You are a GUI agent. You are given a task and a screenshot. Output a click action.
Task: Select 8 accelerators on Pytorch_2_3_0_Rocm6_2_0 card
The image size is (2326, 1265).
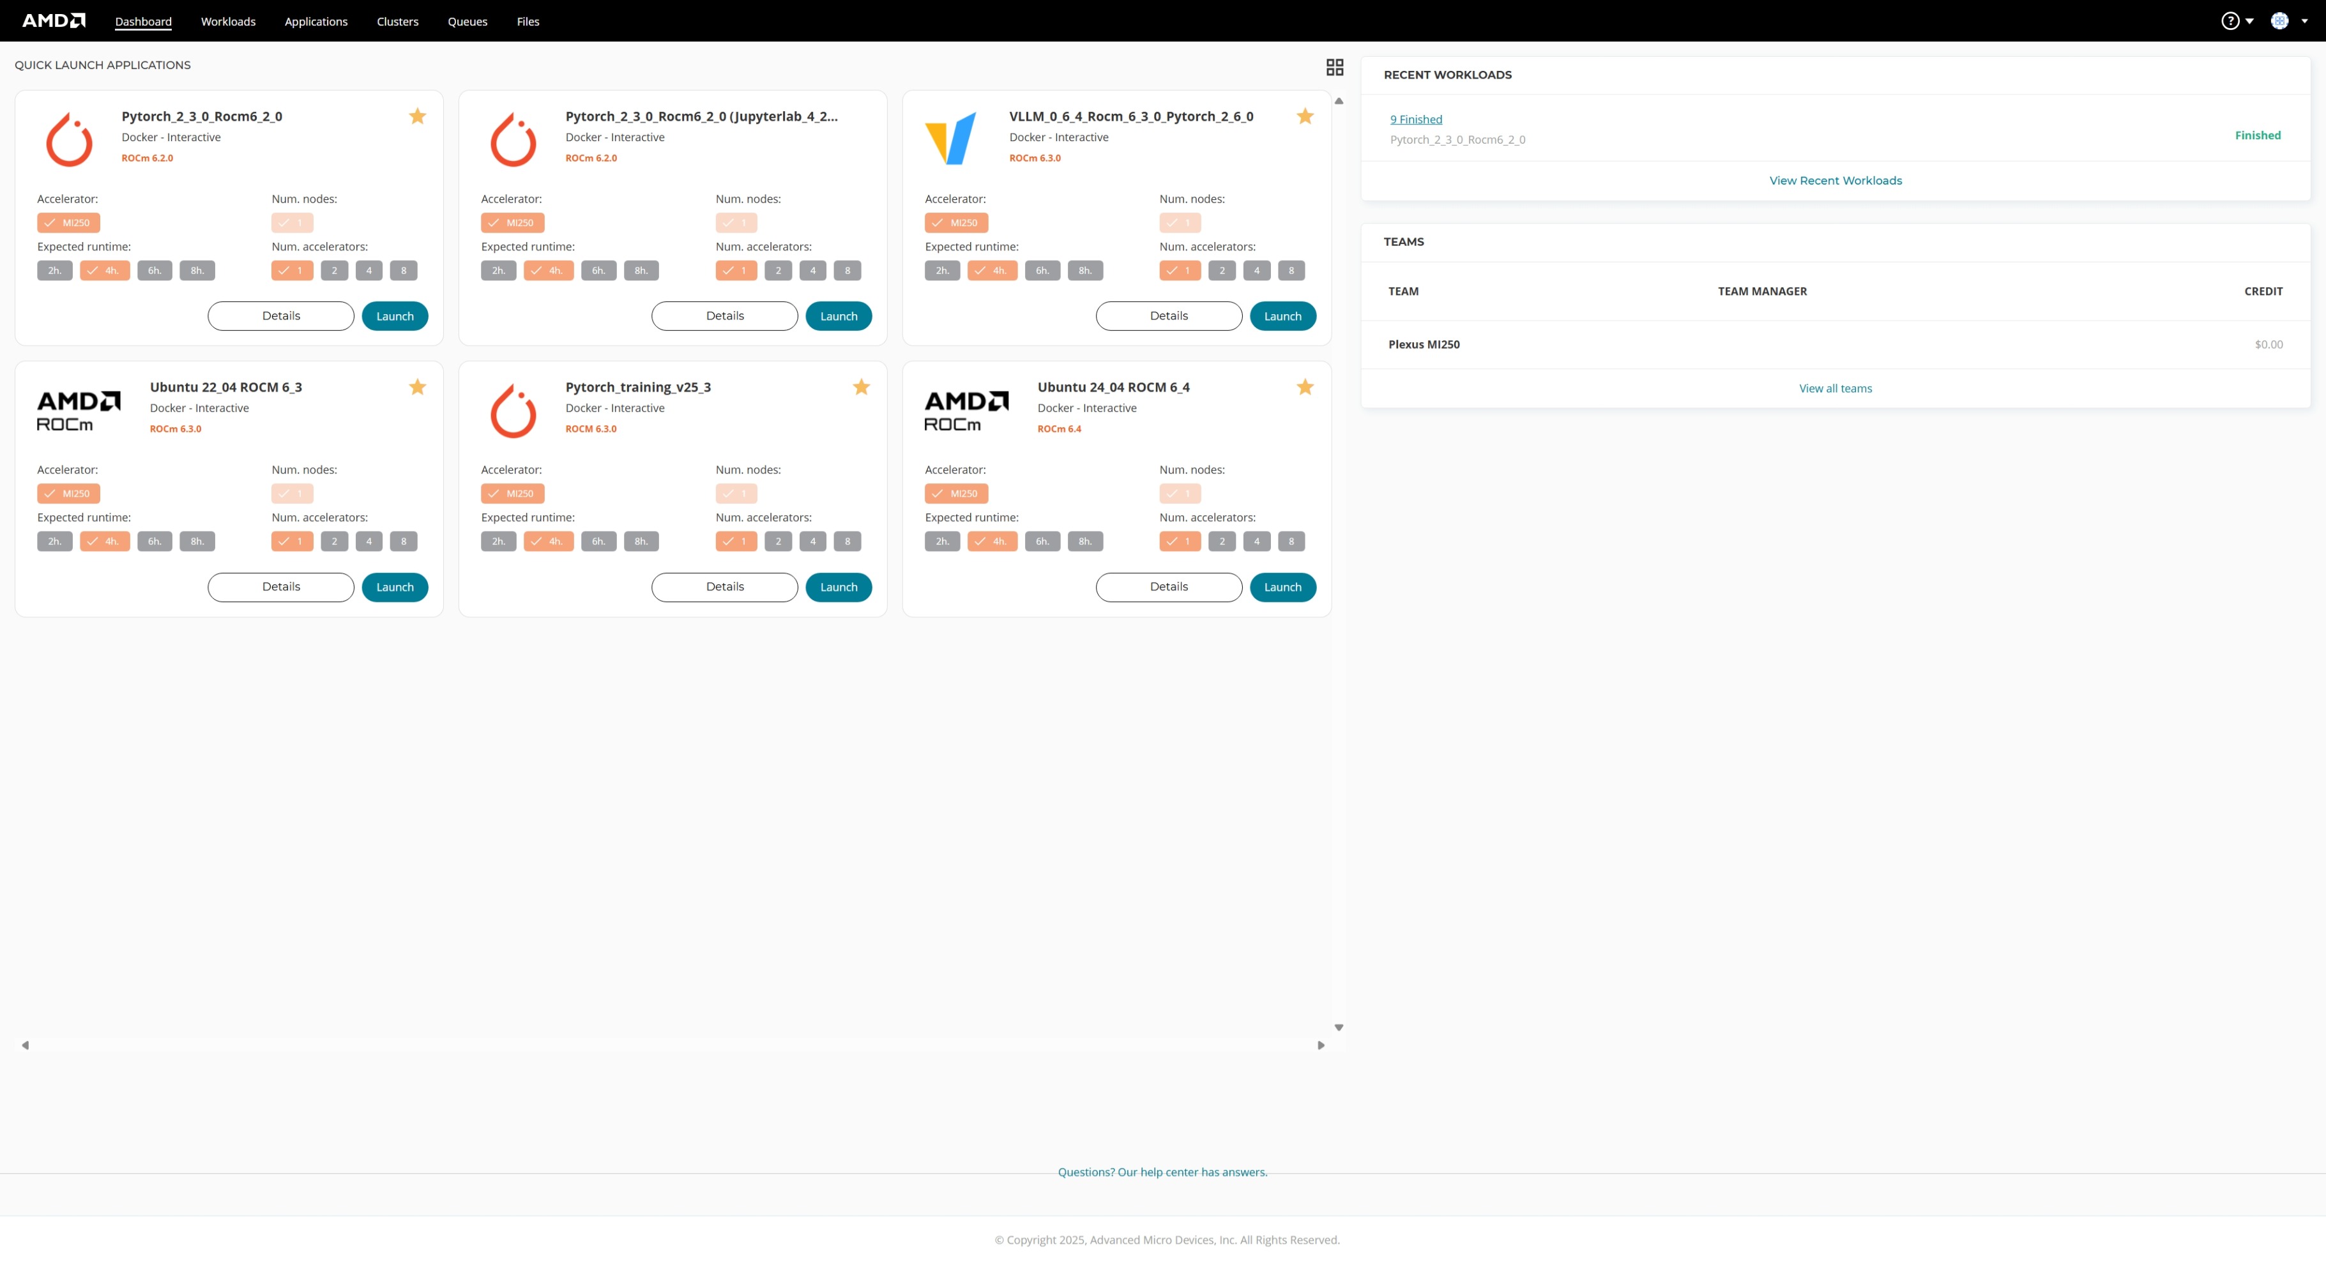[404, 270]
